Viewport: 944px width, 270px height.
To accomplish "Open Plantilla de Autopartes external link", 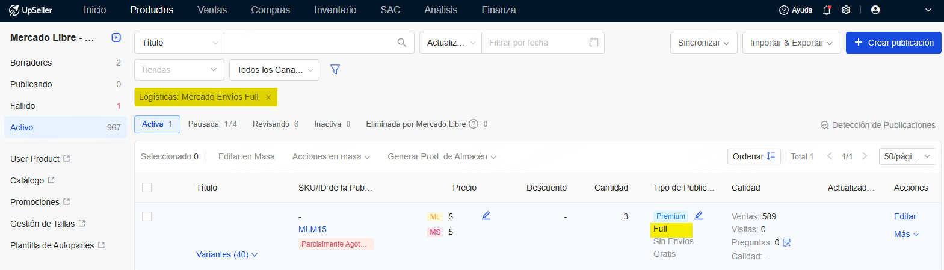I will tap(102, 245).
